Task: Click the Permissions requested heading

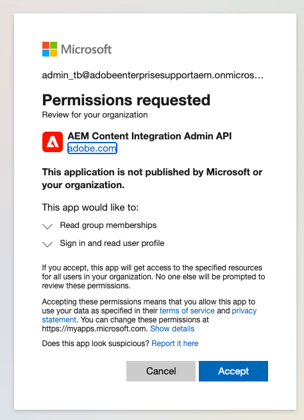Action: 126,100
